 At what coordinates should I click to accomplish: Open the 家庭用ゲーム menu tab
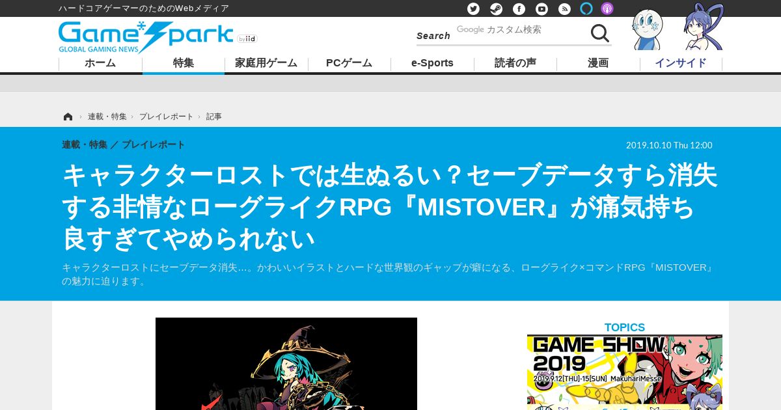tap(266, 63)
